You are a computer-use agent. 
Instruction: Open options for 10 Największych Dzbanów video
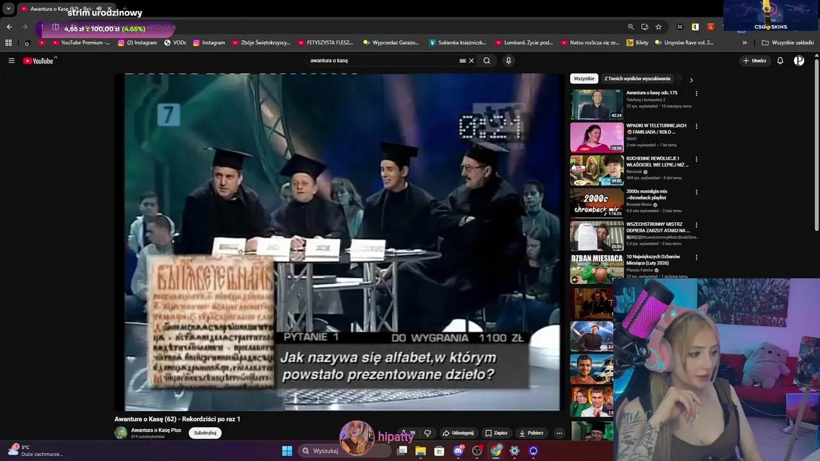tap(696, 258)
